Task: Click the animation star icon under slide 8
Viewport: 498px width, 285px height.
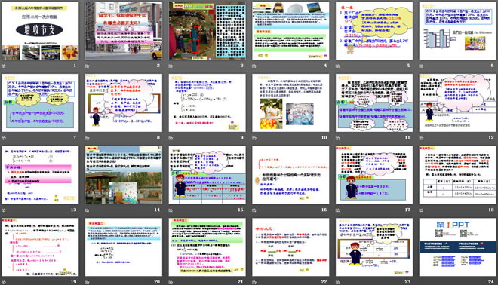Action: (88, 138)
